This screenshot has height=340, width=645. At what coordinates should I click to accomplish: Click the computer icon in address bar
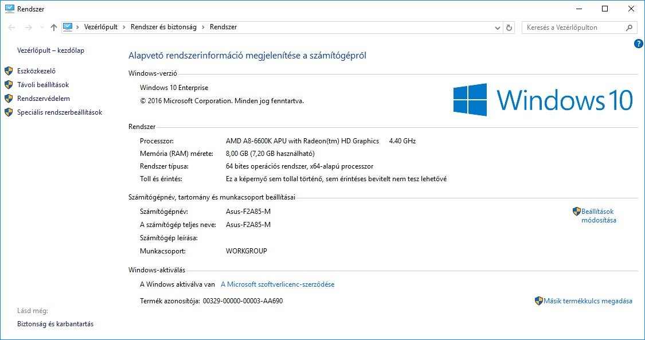coord(68,27)
